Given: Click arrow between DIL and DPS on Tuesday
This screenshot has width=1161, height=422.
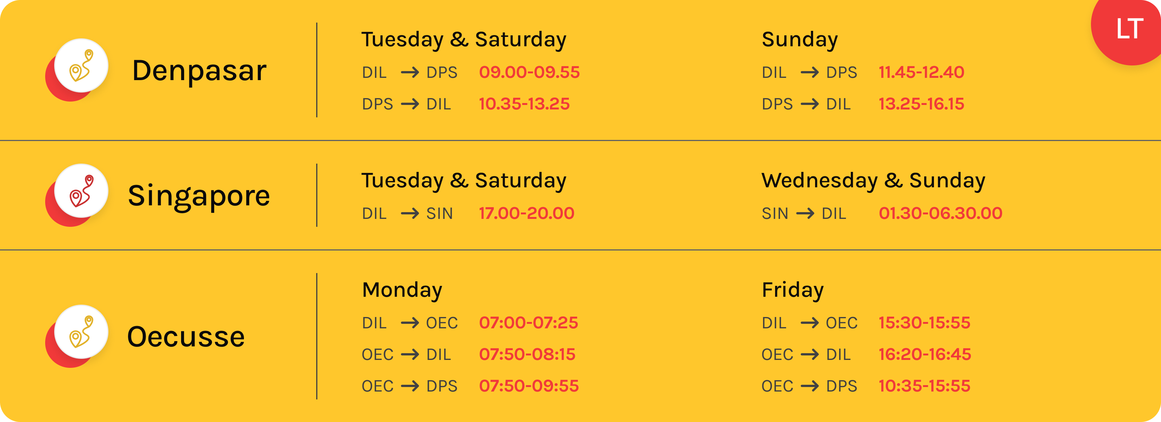Looking at the screenshot, I should [x=410, y=73].
